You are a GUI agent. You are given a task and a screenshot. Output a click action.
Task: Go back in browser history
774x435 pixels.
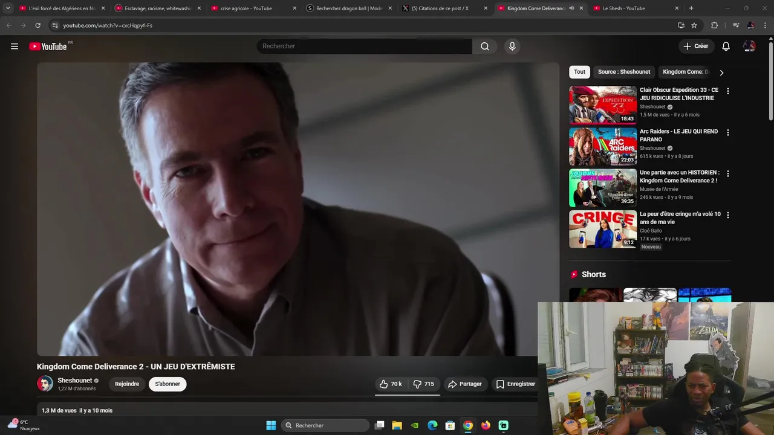tap(8, 25)
